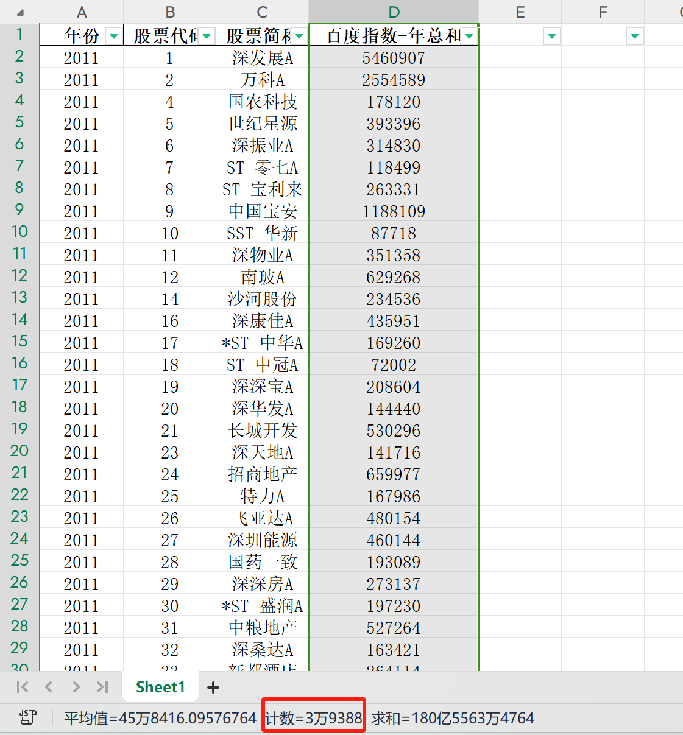
Task: Open the filter dropdown for 股票代码 column
Action: 207,37
